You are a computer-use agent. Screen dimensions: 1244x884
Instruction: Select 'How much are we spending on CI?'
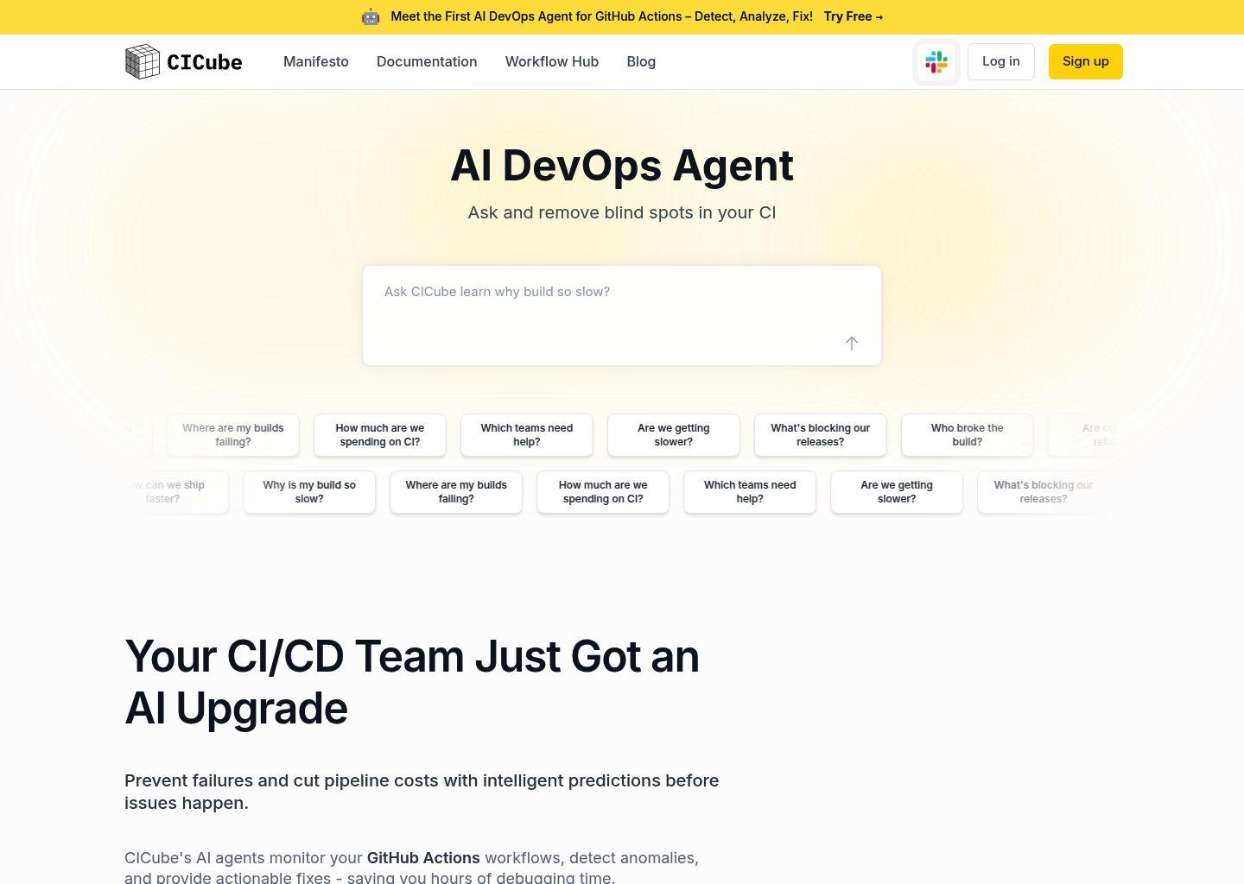tap(379, 435)
